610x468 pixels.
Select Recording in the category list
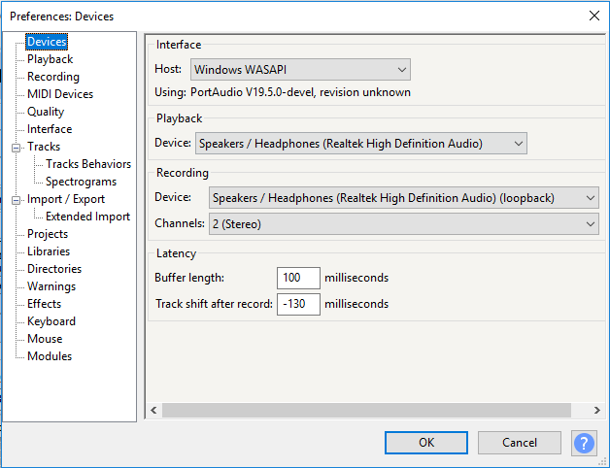pos(53,77)
